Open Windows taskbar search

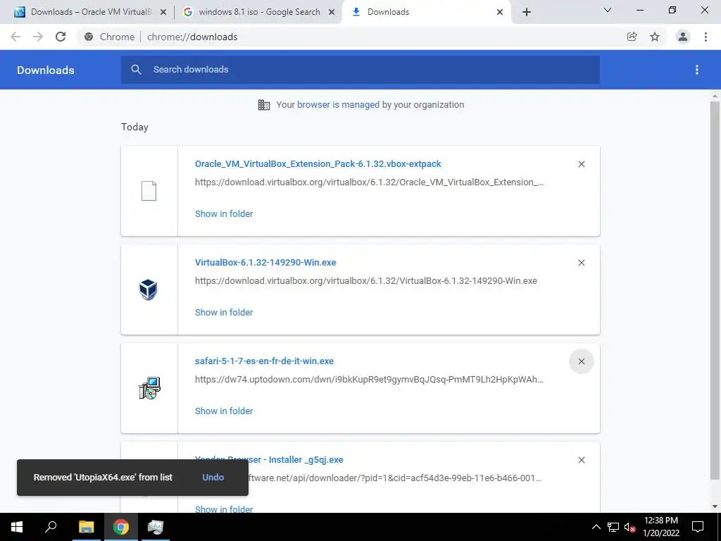[x=51, y=527]
